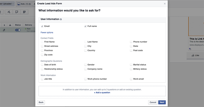Check the Zip code checkbox

tap(42, 55)
